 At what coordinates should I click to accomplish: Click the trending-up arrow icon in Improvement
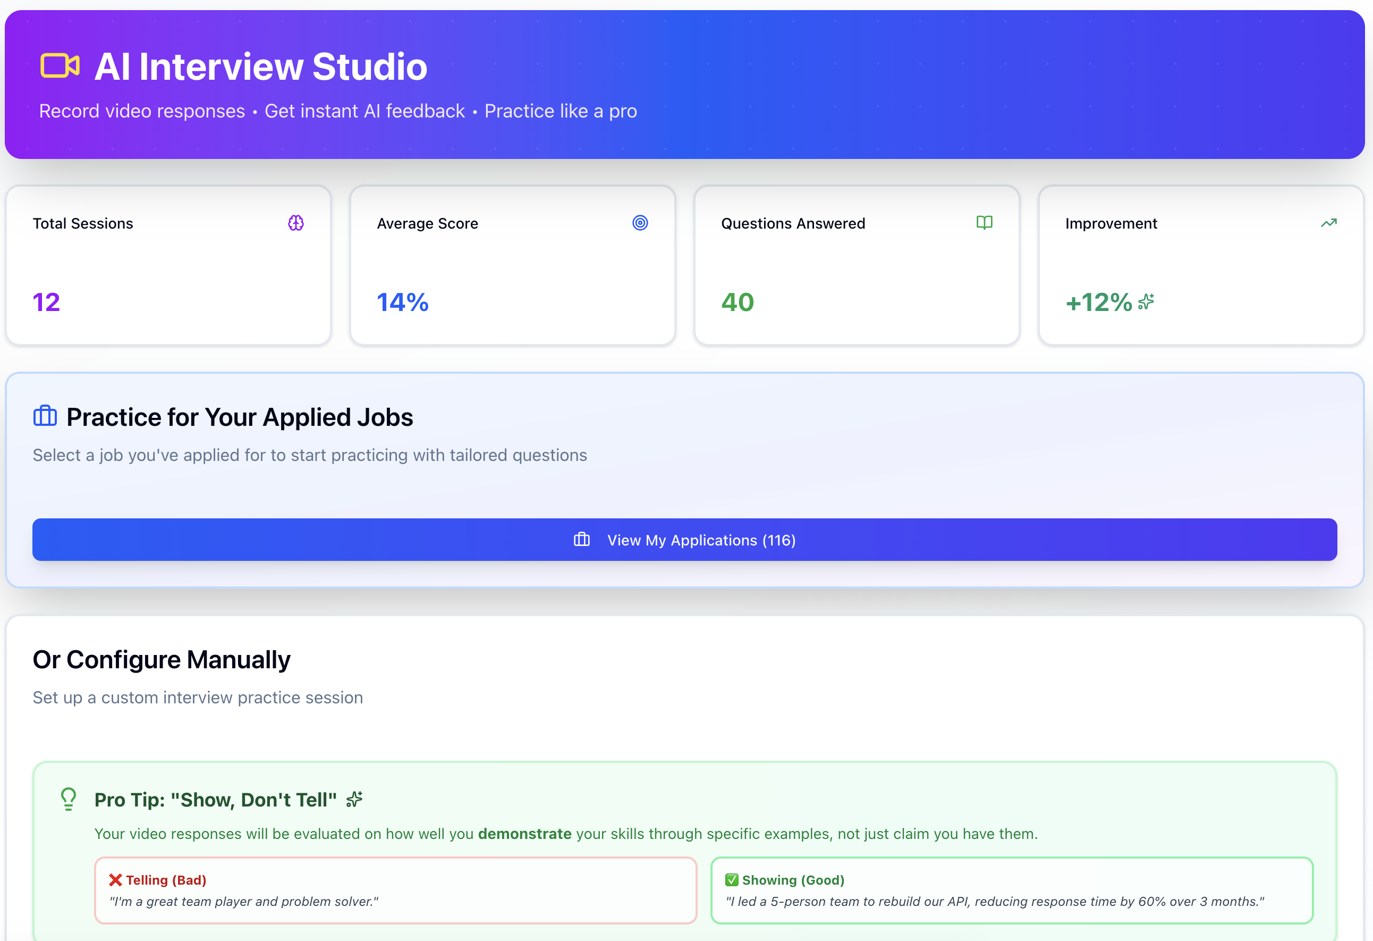tap(1329, 223)
